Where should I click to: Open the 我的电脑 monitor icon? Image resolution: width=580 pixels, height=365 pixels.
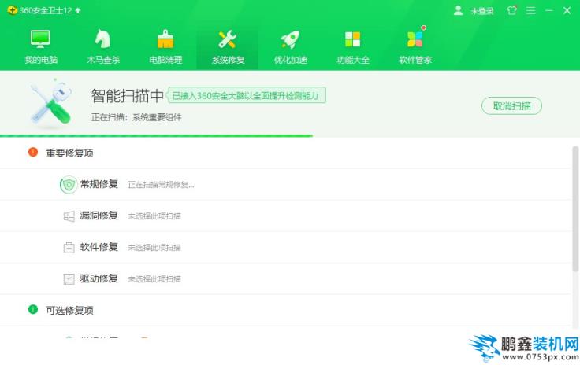click(40, 39)
